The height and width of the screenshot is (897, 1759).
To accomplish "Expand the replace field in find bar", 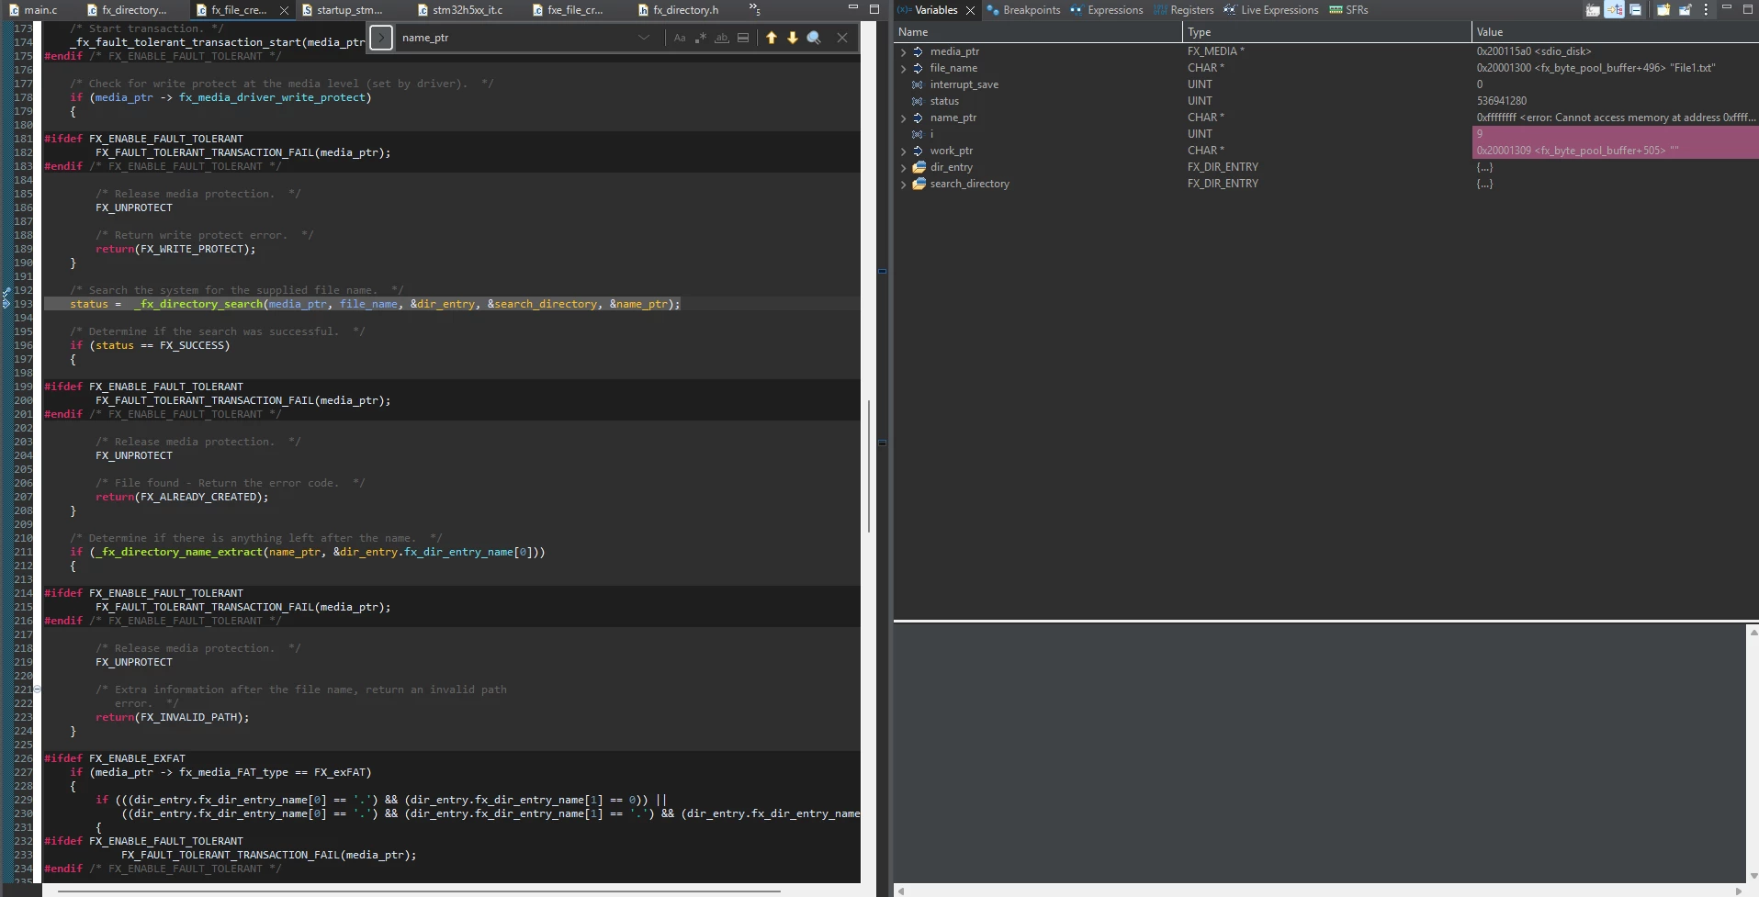I will (381, 38).
